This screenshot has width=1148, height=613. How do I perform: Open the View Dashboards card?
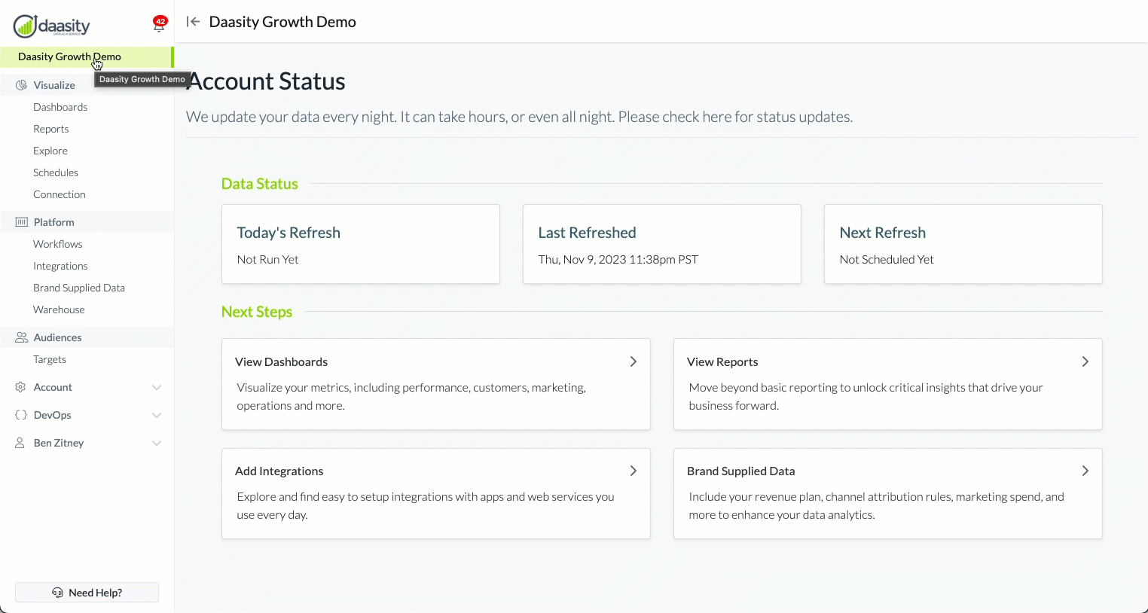click(435, 383)
